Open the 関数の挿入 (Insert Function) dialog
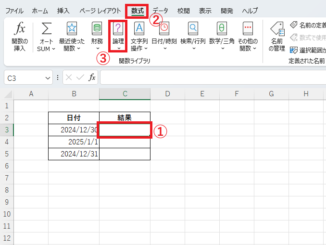The height and width of the screenshot is (245, 326). point(20,37)
